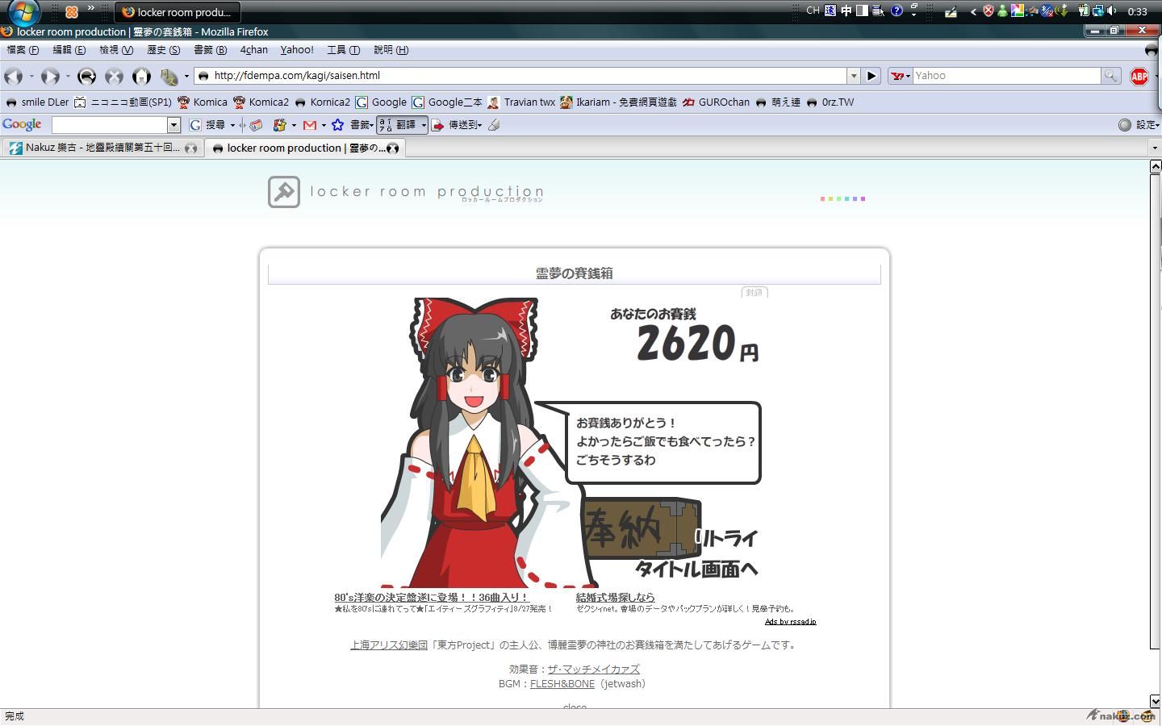This screenshot has height=726, width=1162.
Task: Click the 奉納 offering box in game
Action: coord(640,529)
